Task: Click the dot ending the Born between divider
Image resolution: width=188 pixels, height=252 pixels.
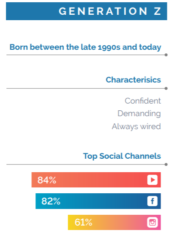Action: (x=166, y=55)
